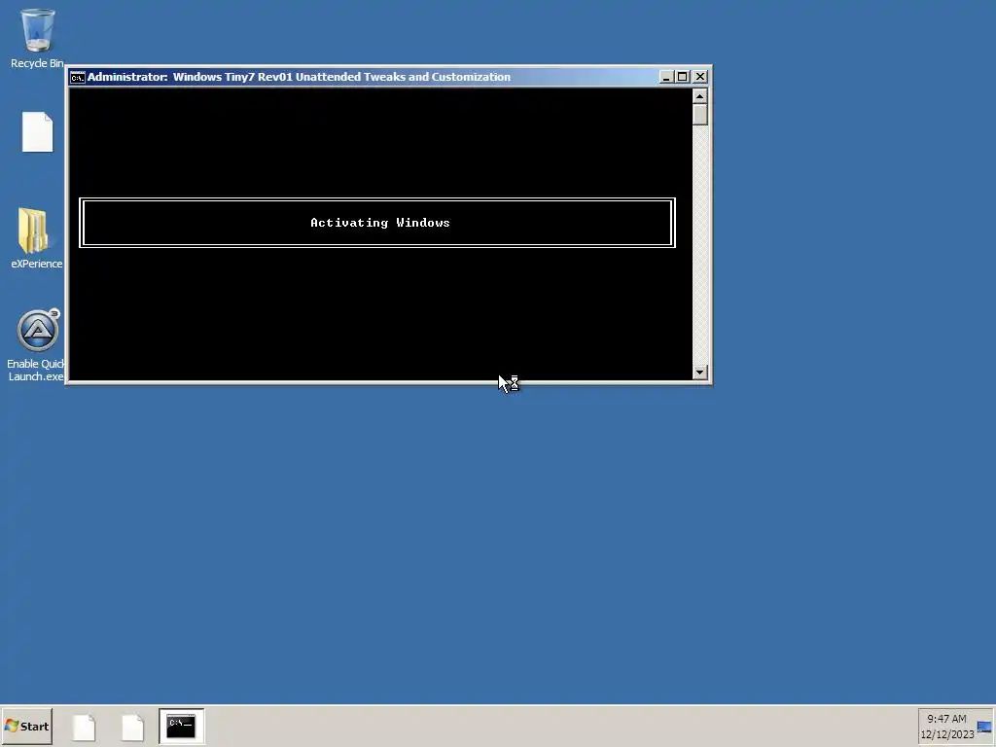
Task: Close the Tiny7 Unattended Tweaks window
Action: [700, 77]
